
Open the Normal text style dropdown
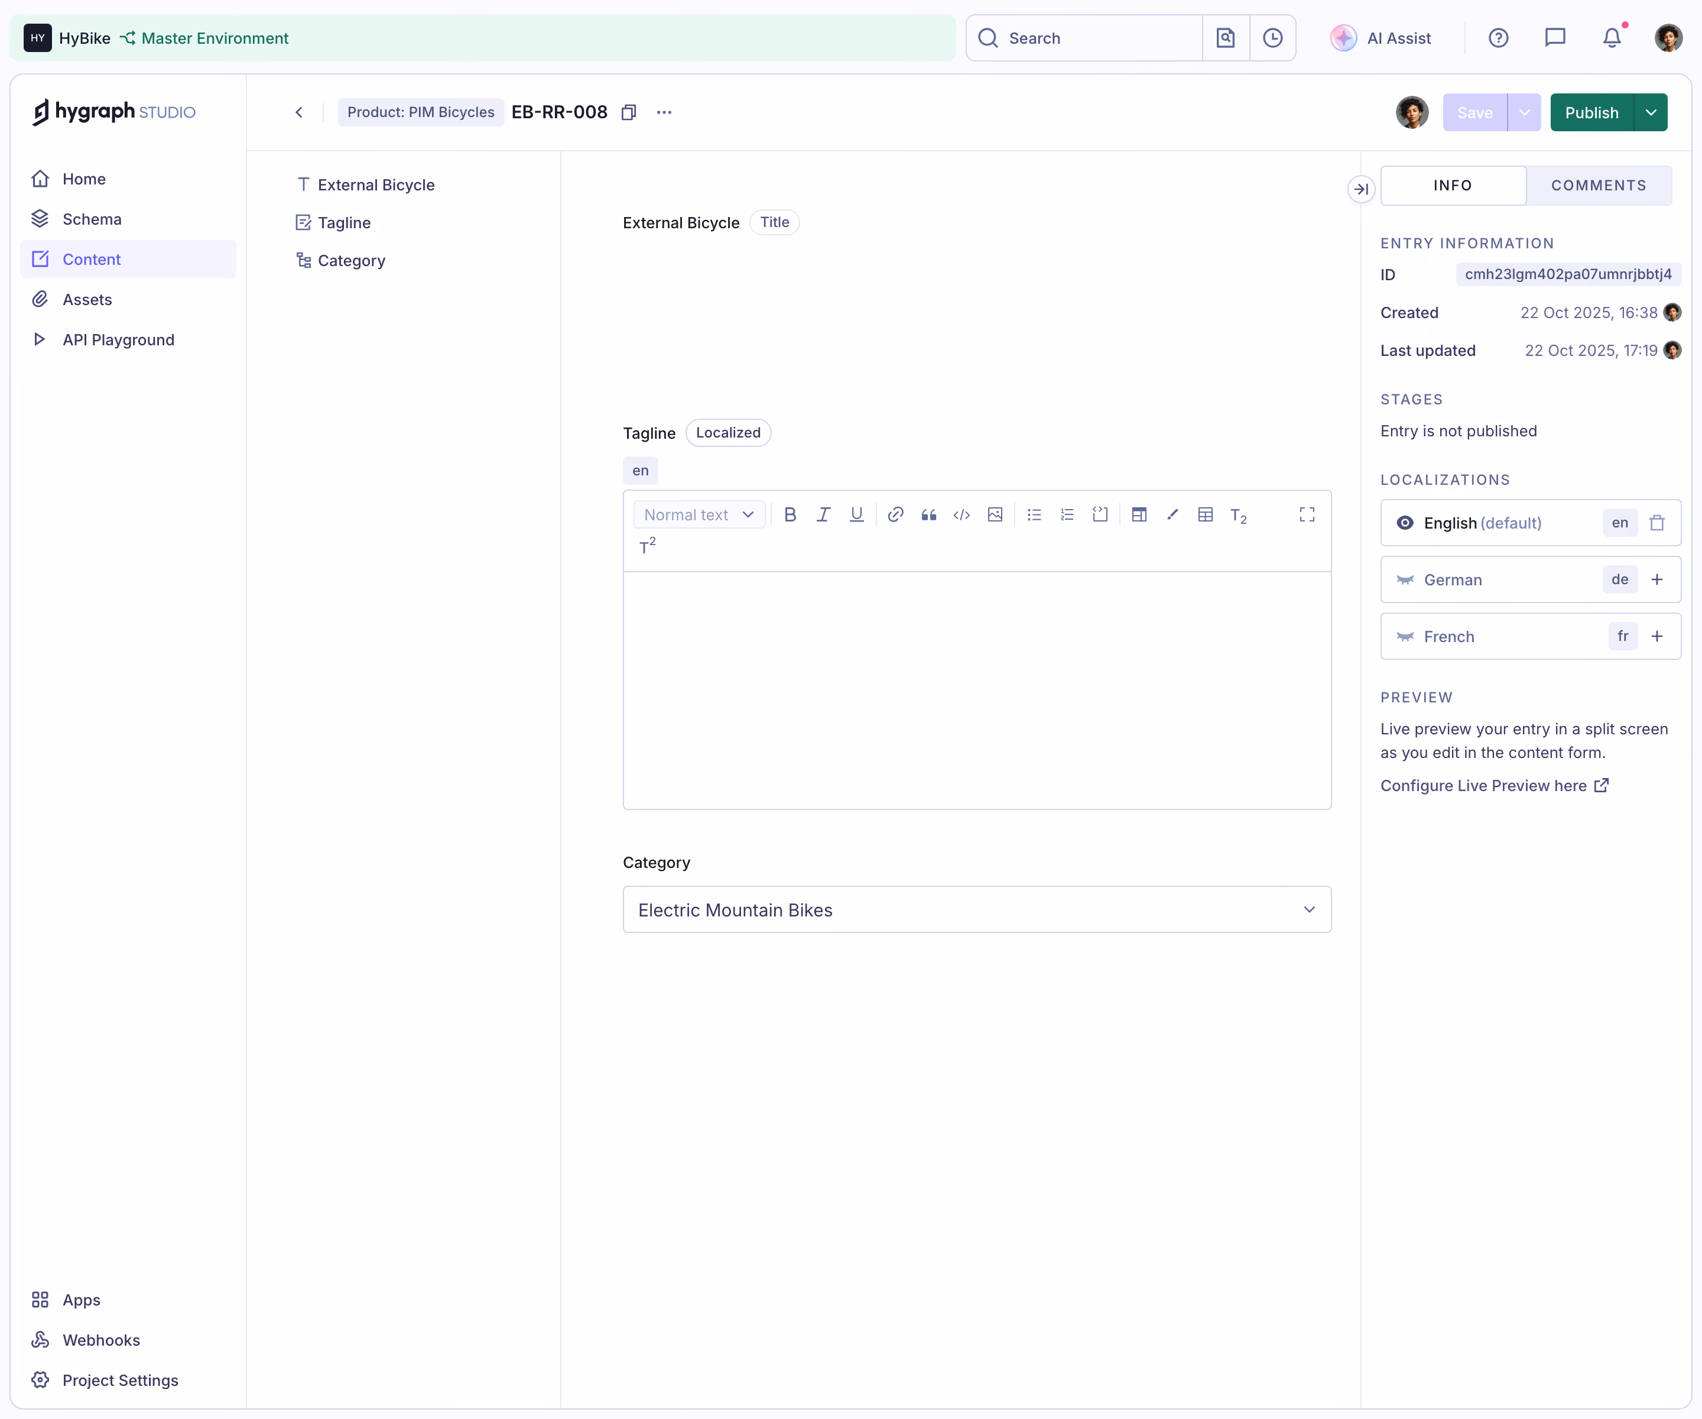coord(700,514)
